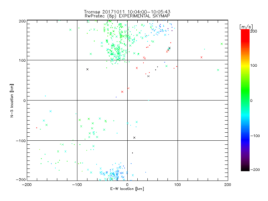
Task: Click the black X marker near E-W 14, N-S -93
Action: click(134, 138)
